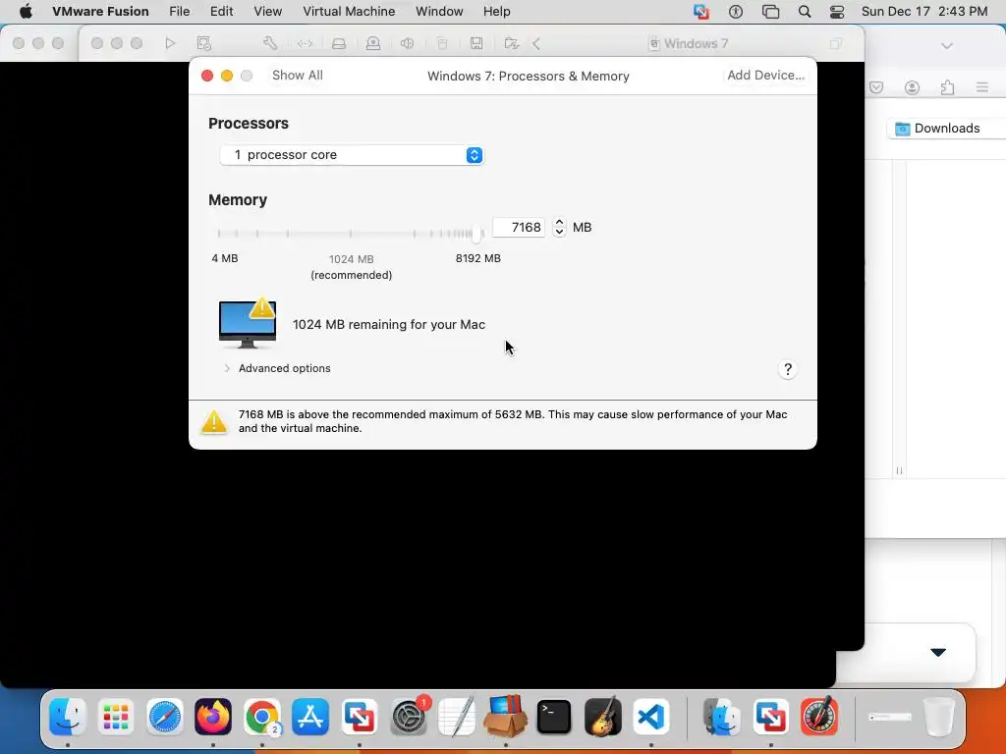Click the hard disk icon in toolbar
1006x754 pixels.
click(x=339, y=43)
